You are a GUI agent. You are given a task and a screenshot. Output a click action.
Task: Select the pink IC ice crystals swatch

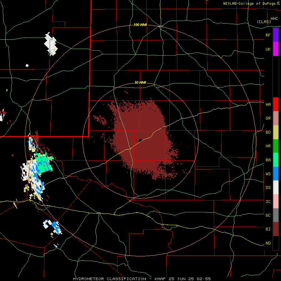pos(276,201)
